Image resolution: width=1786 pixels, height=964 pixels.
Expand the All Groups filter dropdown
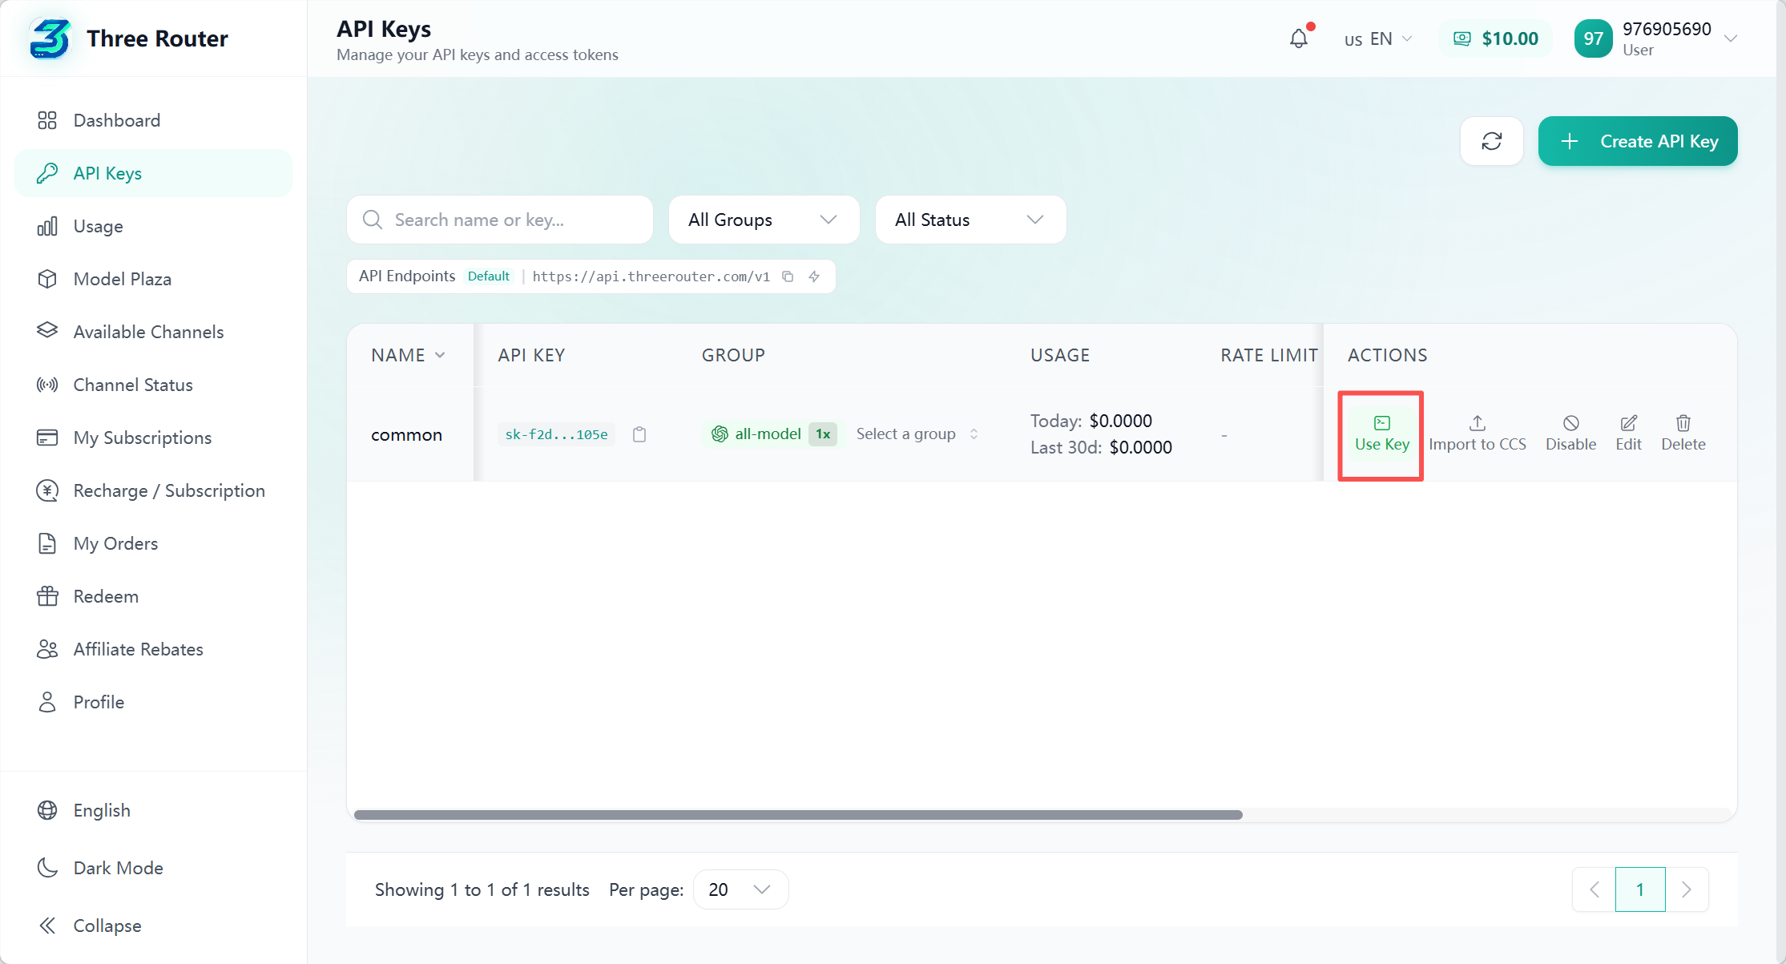coord(764,220)
